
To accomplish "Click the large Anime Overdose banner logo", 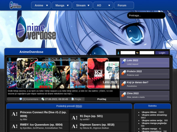I will [36, 29].
